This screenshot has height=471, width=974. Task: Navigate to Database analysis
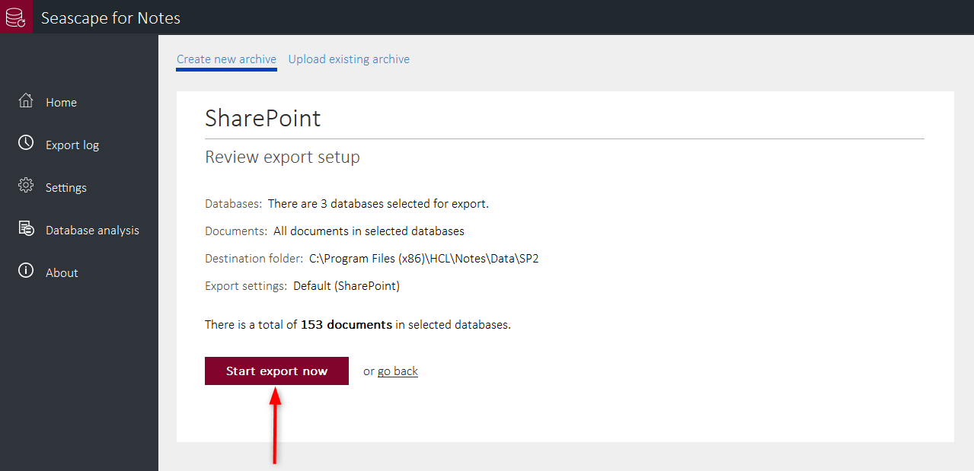[92, 231]
